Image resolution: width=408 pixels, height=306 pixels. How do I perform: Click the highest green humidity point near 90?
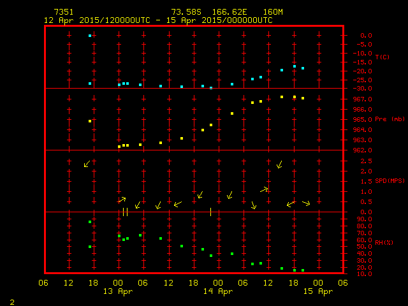click(90, 222)
